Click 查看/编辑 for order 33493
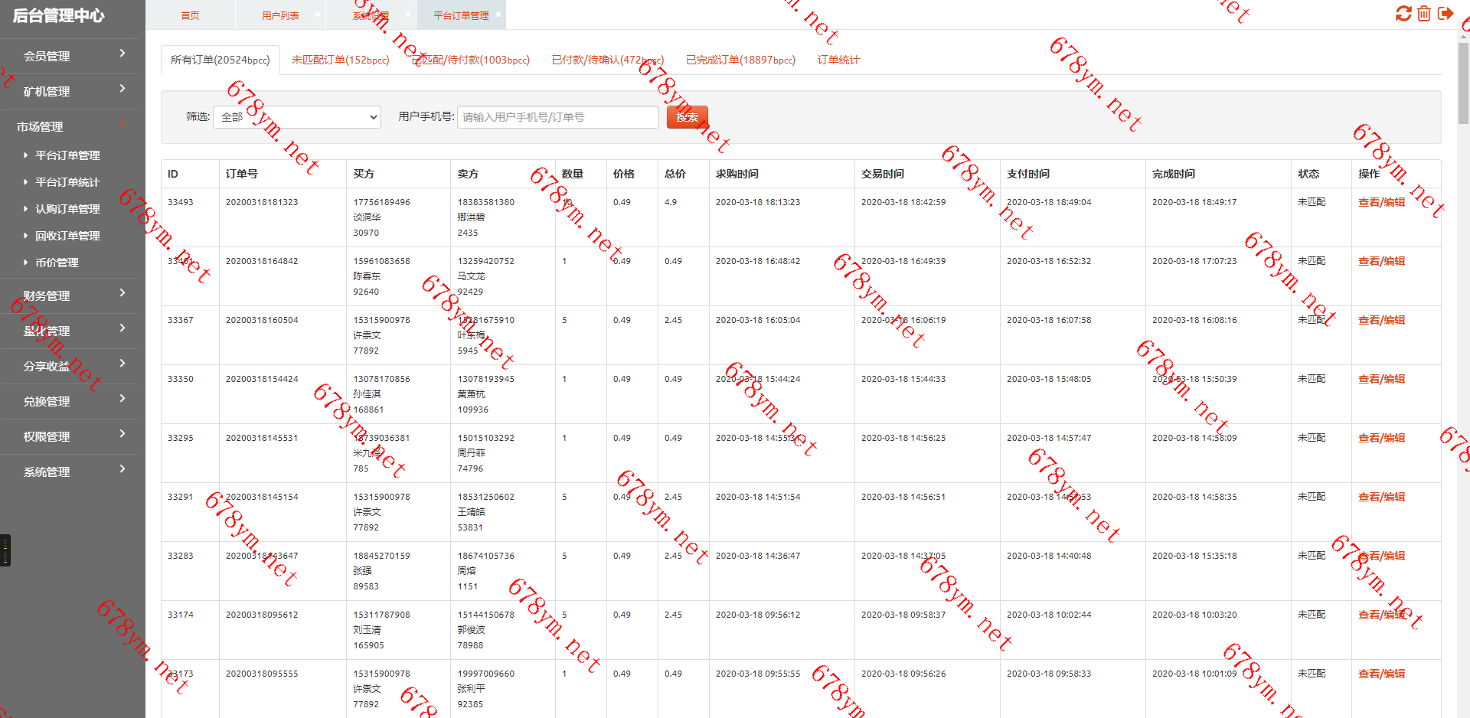1470x718 pixels. pyautogui.click(x=1382, y=202)
